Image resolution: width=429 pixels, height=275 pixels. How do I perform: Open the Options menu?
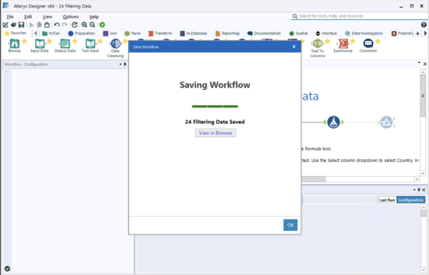coord(70,17)
